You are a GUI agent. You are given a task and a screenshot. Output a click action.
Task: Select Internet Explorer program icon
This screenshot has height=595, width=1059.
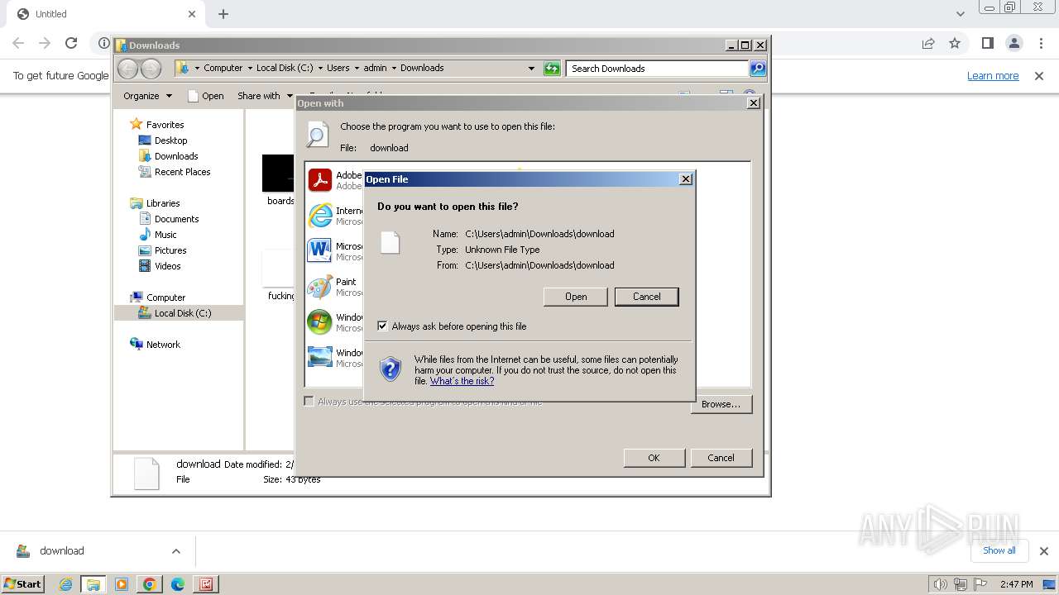pyautogui.click(x=320, y=216)
